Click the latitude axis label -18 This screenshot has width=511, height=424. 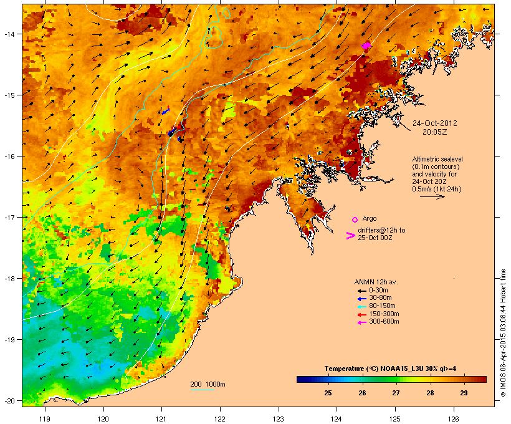click(x=9, y=279)
